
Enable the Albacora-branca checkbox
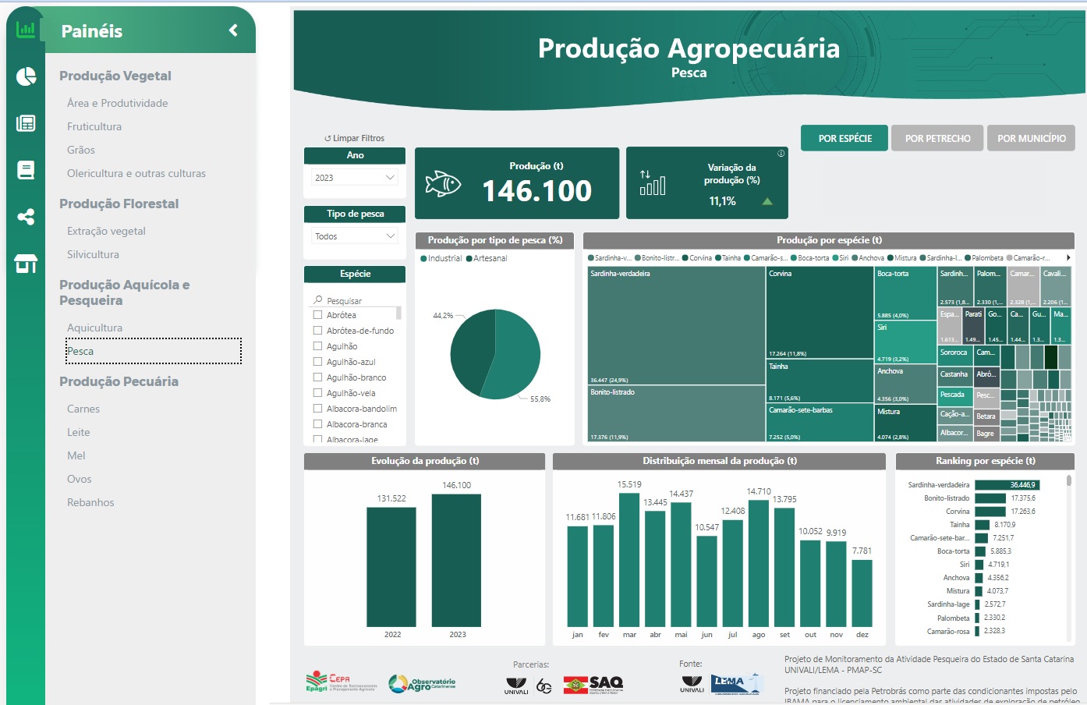[x=317, y=424]
